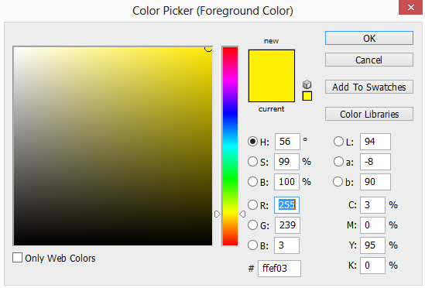
Task: Select the Lab a channel radio button
Action: pos(338,161)
